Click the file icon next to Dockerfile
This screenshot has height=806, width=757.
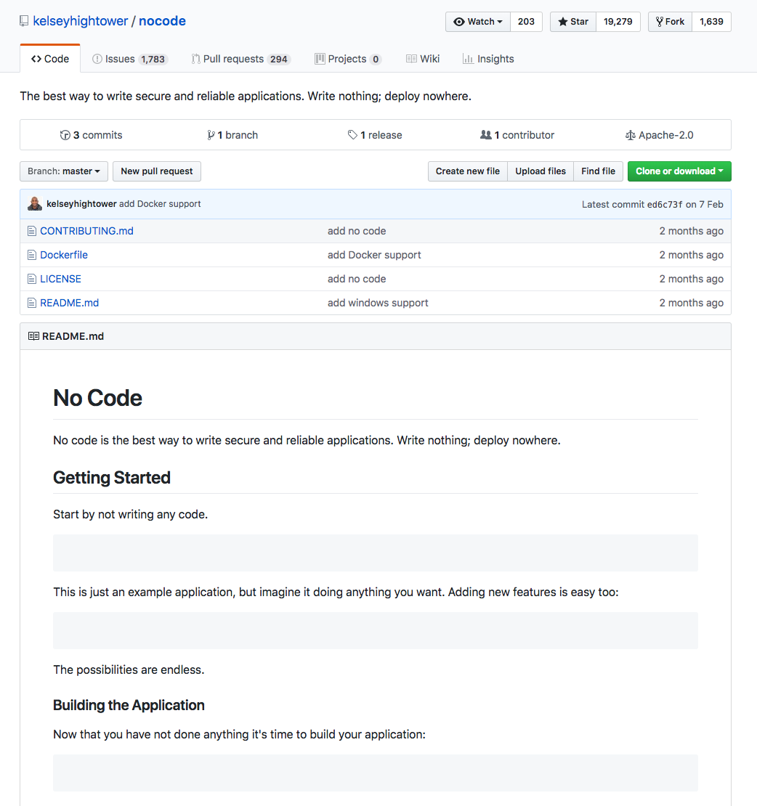coord(32,255)
